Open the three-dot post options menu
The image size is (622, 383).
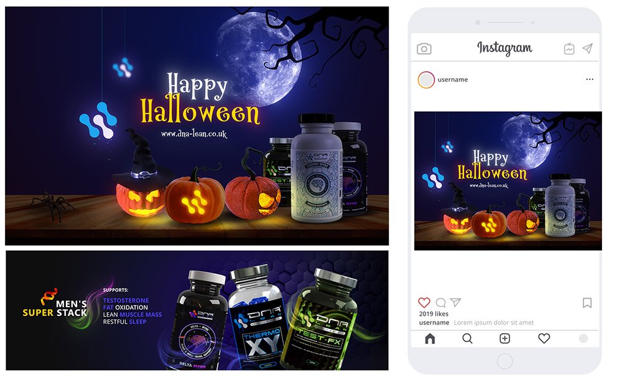[x=590, y=79]
